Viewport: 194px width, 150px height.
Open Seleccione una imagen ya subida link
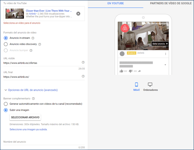click(x=28, y=129)
